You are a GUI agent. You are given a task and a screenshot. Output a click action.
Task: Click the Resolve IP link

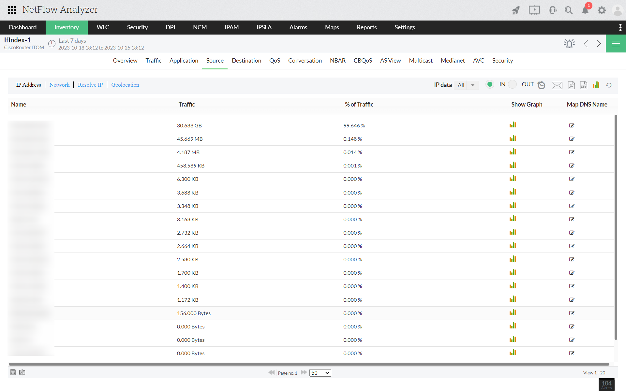tap(90, 85)
